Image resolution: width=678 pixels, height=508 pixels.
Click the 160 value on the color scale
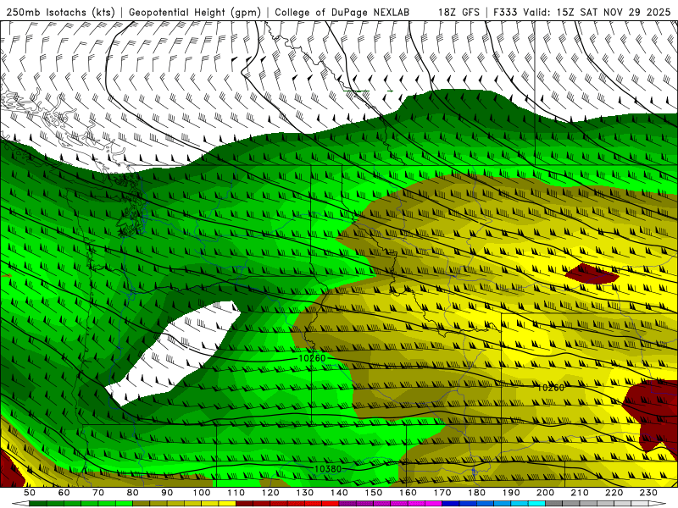tap(408, 493)
